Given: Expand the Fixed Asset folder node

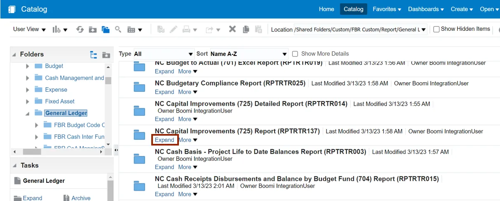Looking at the screenshot, I should pos(28,102).
